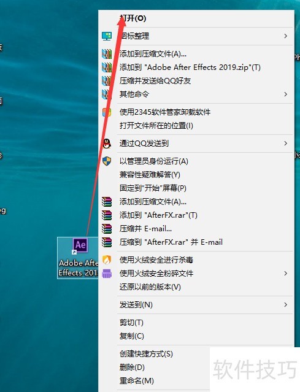Choose 压缩到 "AfterFX.rar" 并 E-mail

(x=196, y=242)
